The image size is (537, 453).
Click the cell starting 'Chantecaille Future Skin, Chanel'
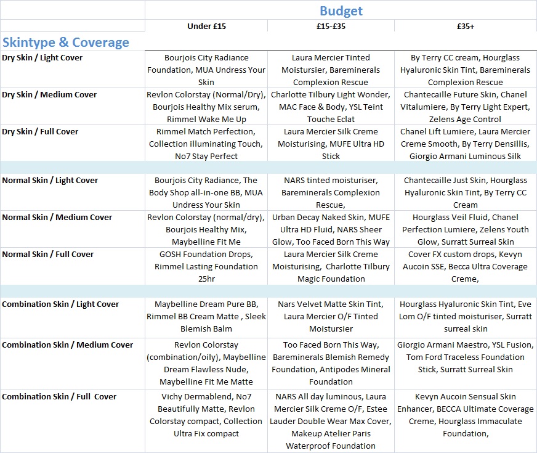466,107
